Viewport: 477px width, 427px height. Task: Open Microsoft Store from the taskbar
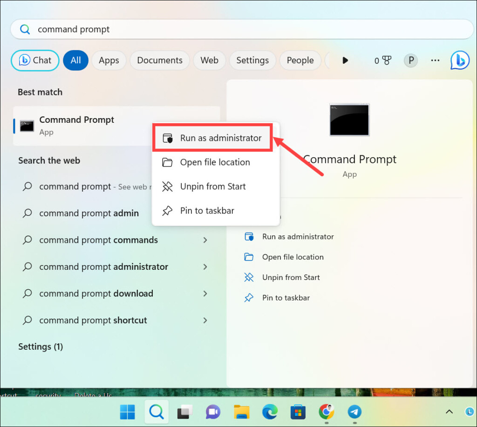298,412
